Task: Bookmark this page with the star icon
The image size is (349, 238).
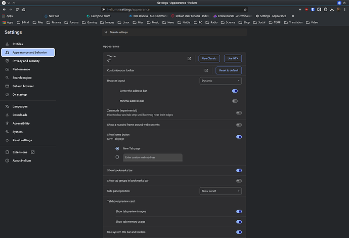Action: pos(245,9)
